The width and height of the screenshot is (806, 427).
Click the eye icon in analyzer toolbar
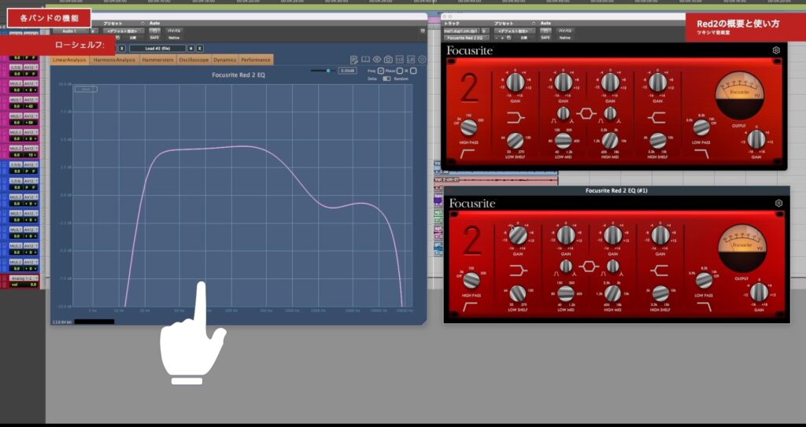(x=377, y=60)
